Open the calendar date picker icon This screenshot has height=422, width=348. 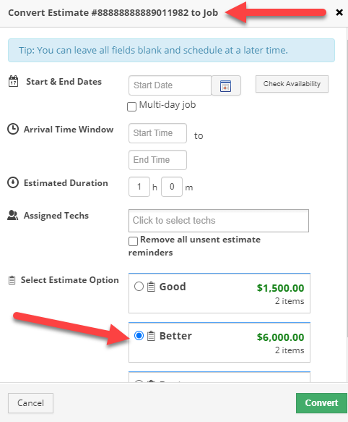(x=226, y=85)
